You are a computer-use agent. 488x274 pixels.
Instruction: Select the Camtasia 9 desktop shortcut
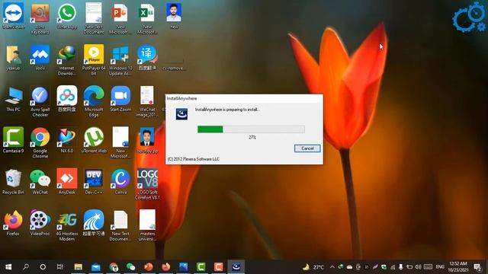point(14,140)
